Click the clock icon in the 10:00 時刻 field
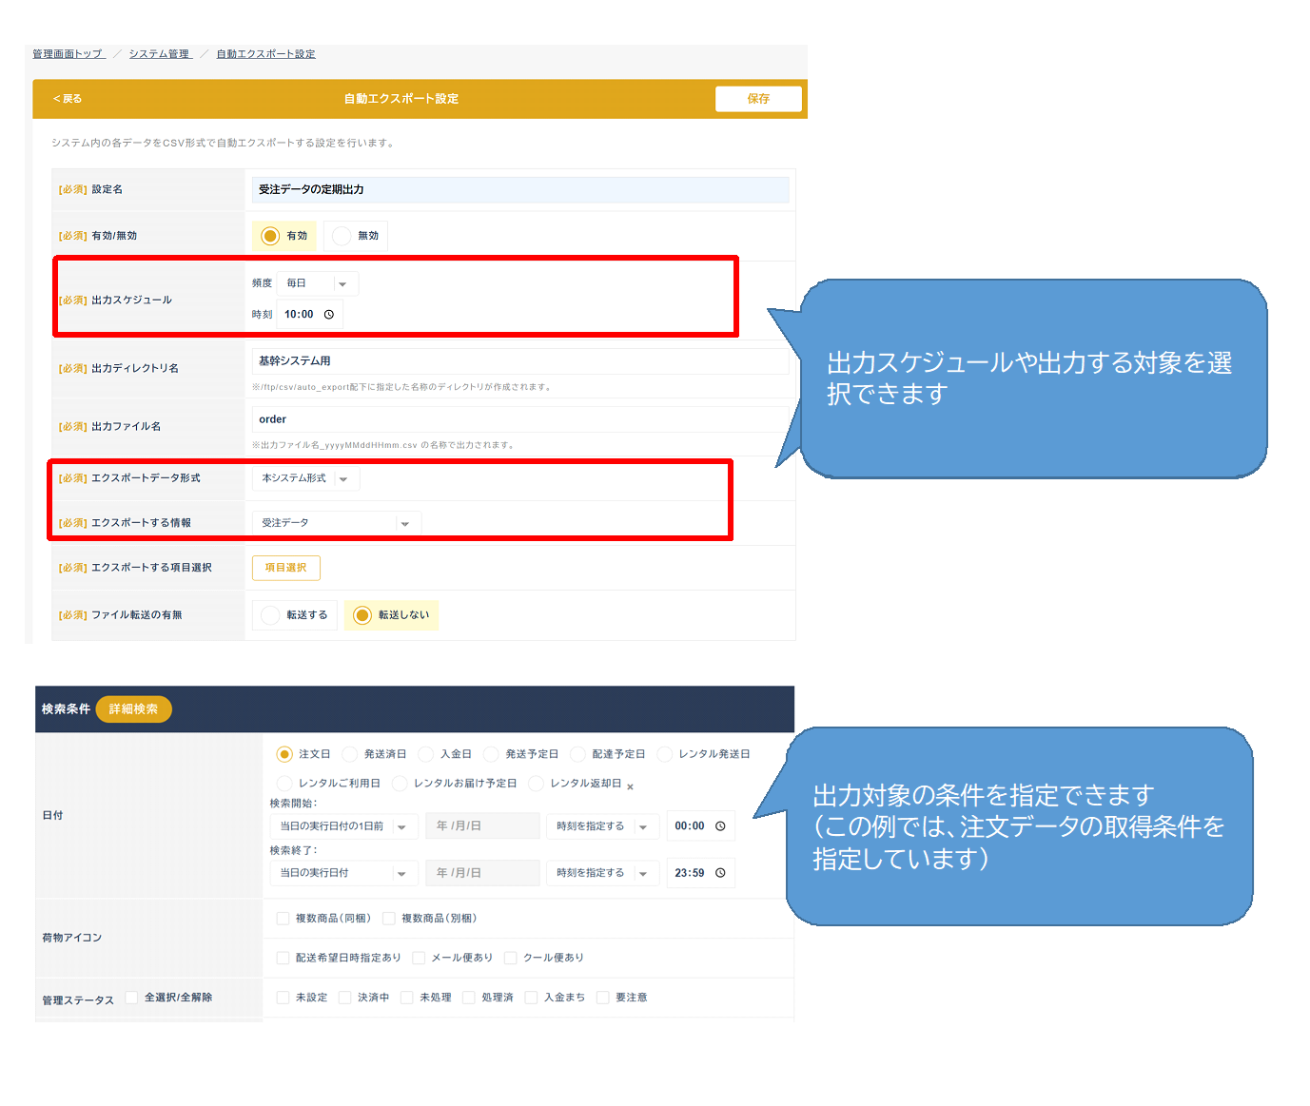The image size is (1310, 1106). 329,315
